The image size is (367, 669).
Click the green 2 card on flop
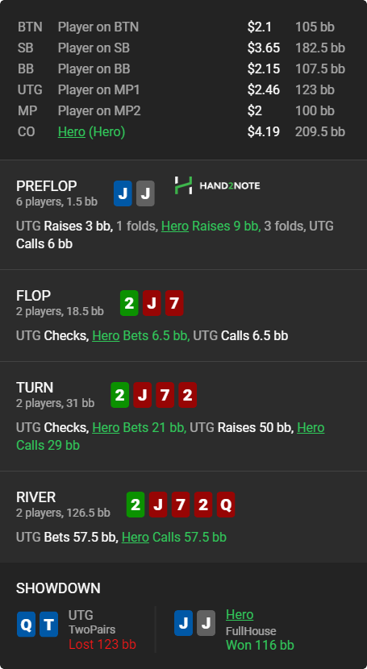click(129, 303)
